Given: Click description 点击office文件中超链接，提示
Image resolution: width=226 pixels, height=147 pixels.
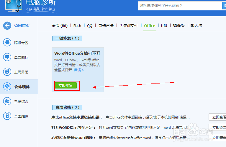Looking at the screenshot, I should tap(148, 117).
